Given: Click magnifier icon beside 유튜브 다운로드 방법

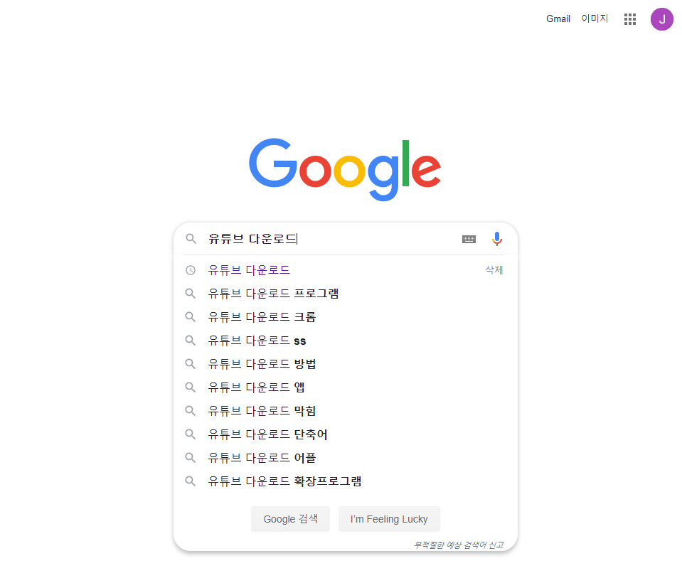Looking at the screenshot, I should (191, 364).
